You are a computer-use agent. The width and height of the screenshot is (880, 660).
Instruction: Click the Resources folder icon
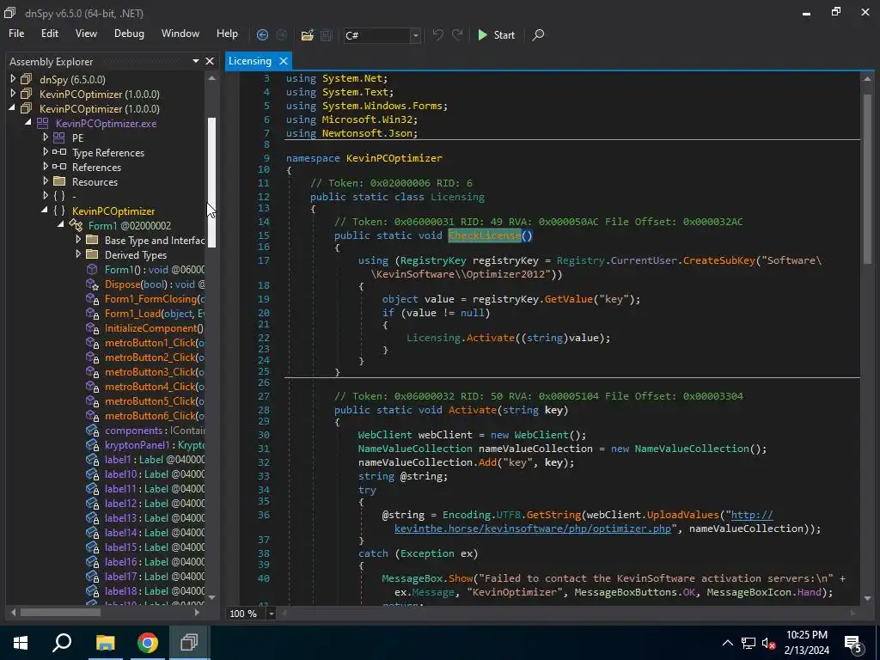[x=59, y=181]
